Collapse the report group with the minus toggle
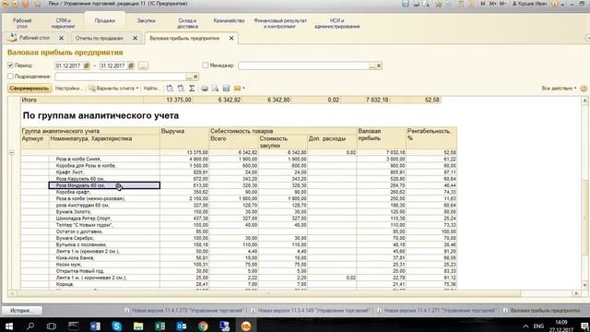Image resolution: width=590 pixels, height=332 pixels. [12, 152]
